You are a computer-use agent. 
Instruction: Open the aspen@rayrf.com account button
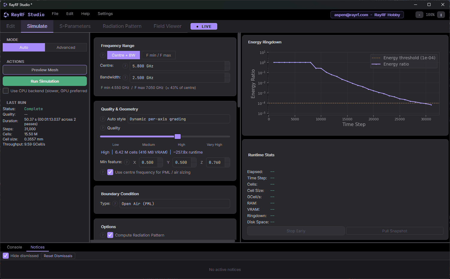click(x=367, y=15)
